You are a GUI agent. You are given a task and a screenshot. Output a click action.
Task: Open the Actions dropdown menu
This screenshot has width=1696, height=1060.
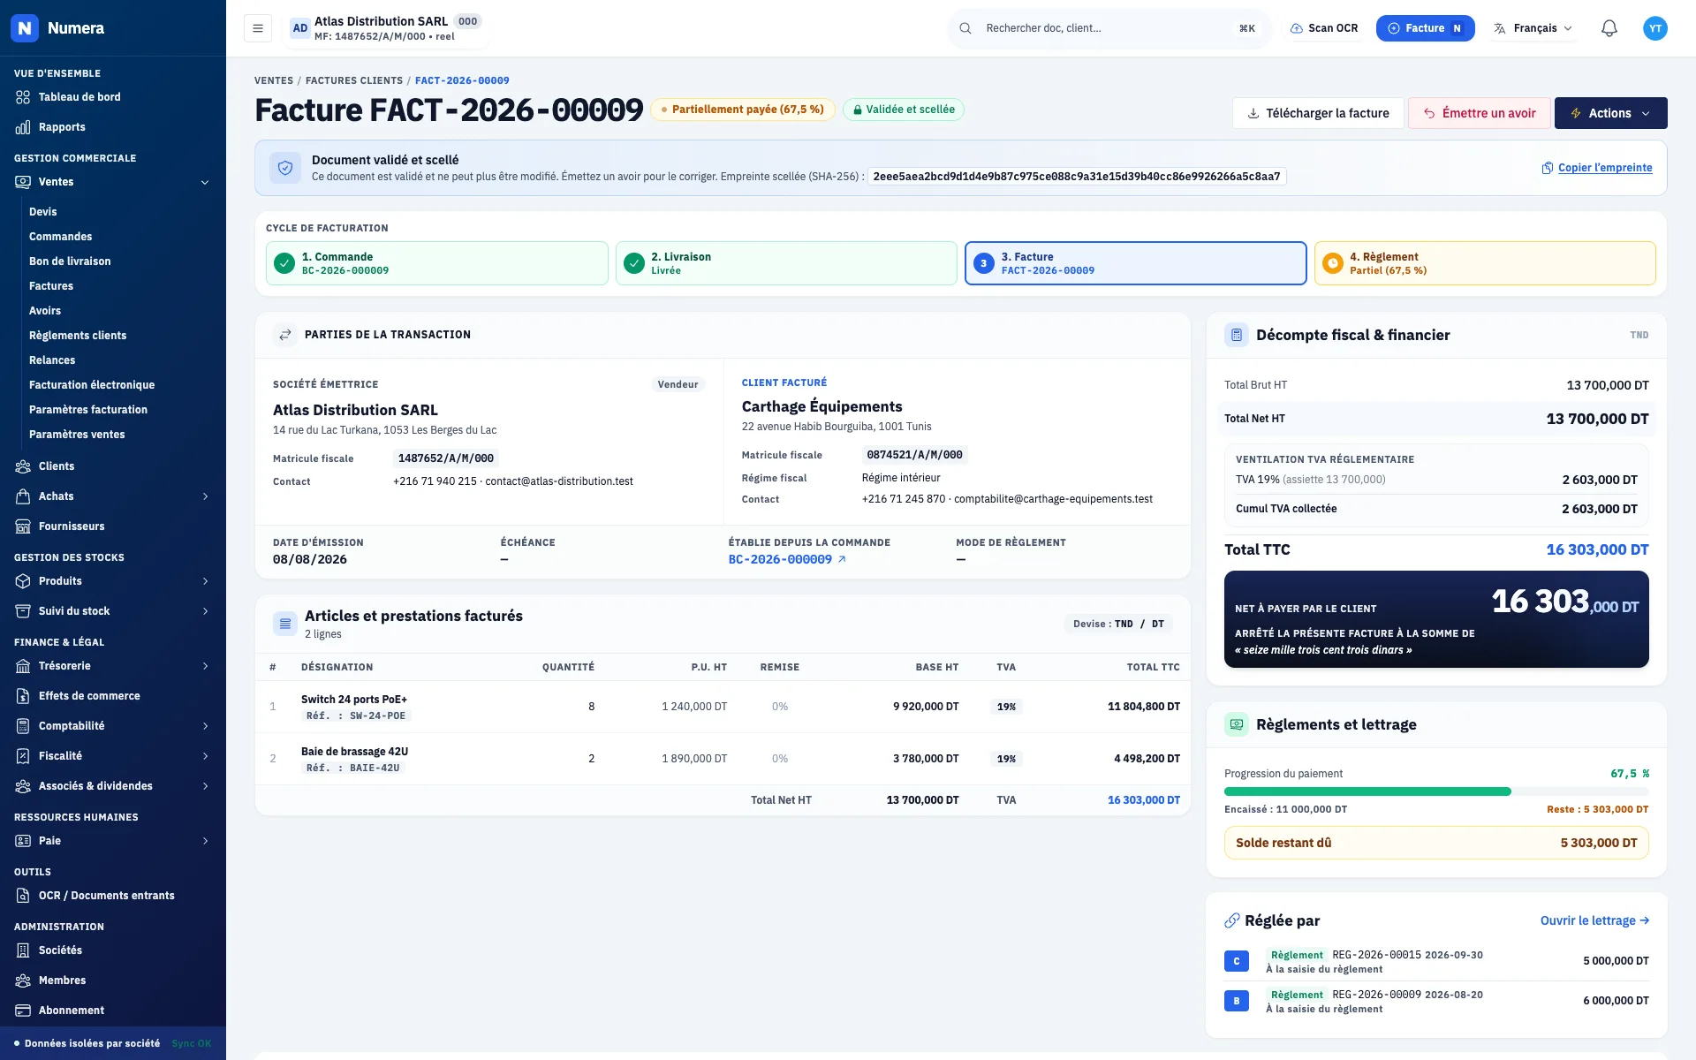[x=1610, y=113]
